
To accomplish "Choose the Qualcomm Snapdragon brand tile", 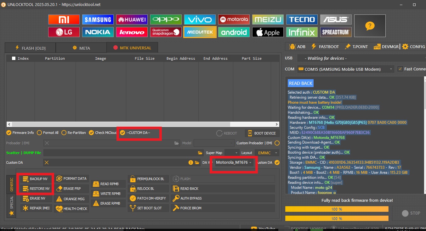I will click(x=166, y=32).
